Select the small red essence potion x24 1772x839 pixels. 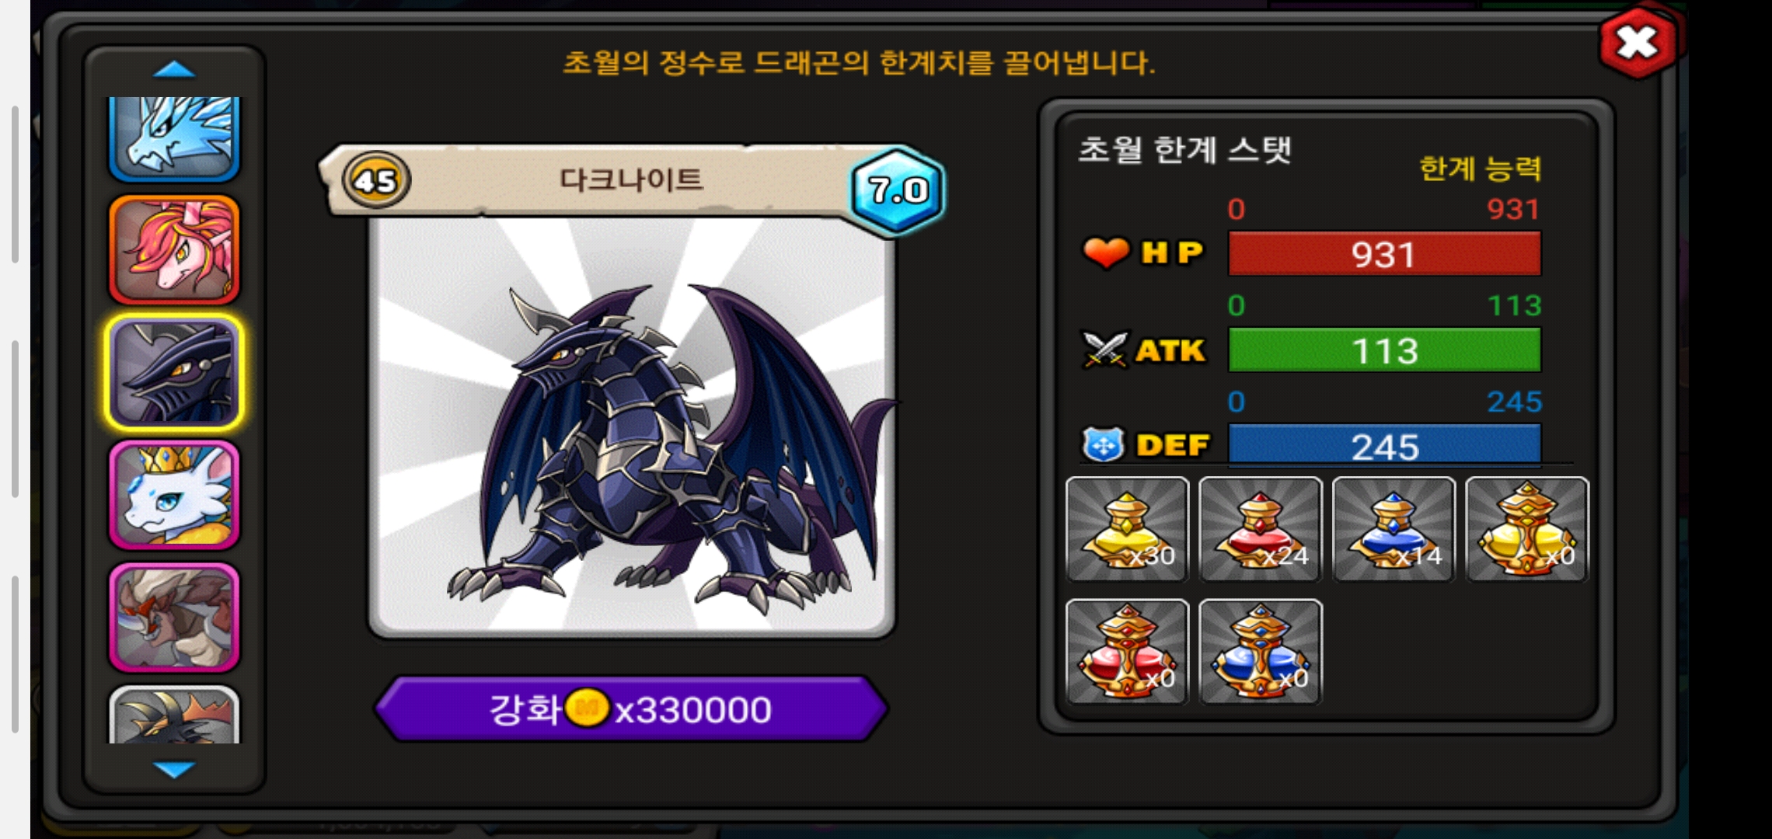tap(1260, 529)
